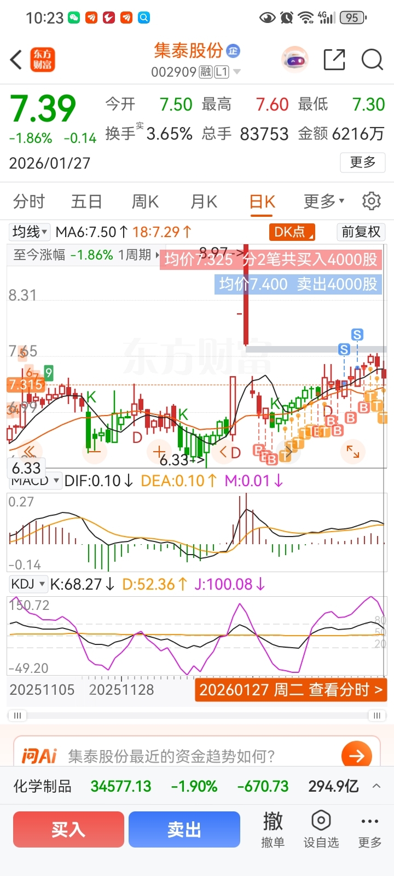Tap the DIF:0.10 MACD value
Screen dimensions: 394x876
99,481
